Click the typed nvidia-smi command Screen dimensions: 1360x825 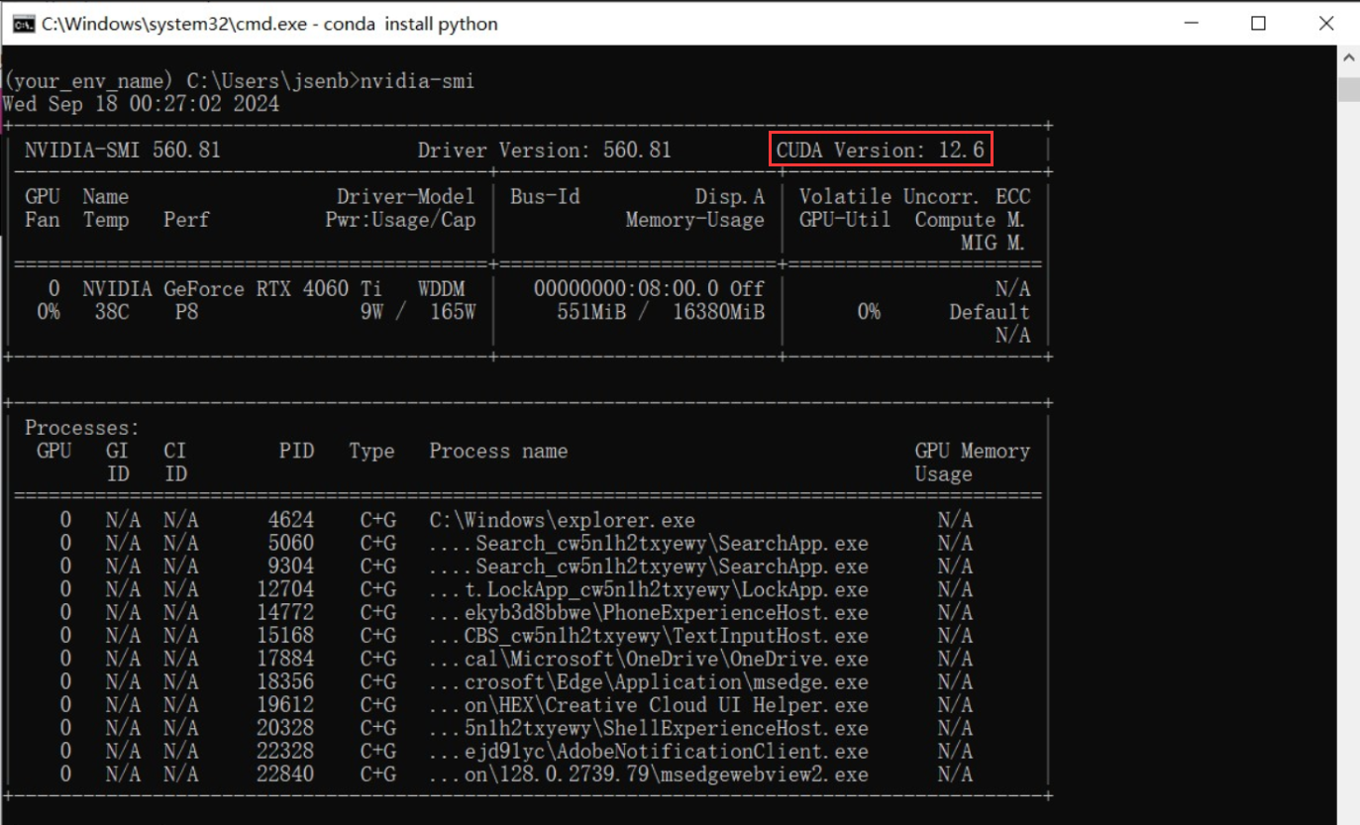tap(417, 81)
